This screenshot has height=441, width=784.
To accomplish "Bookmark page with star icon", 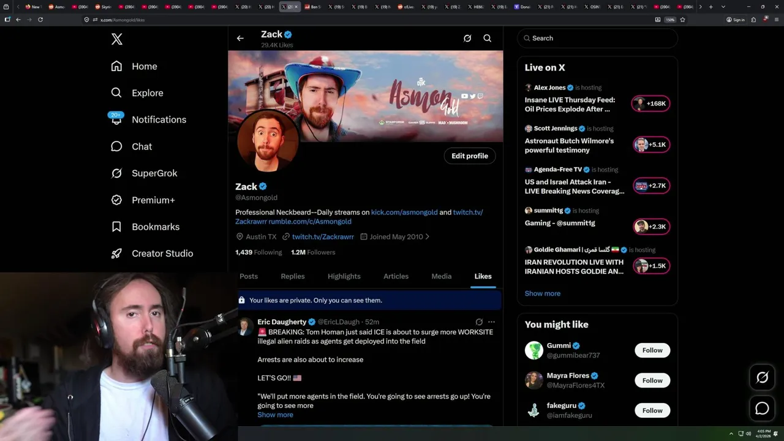I will [682, 20].
